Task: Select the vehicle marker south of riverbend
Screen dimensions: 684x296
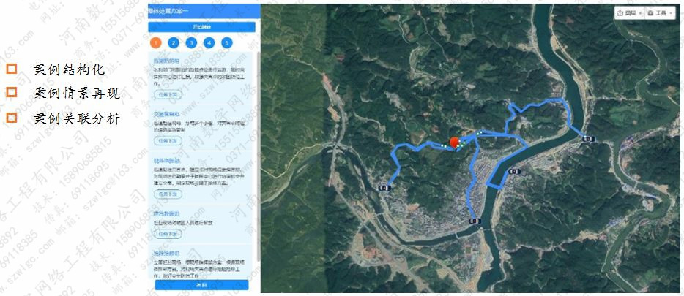Action: click(475, 221)
